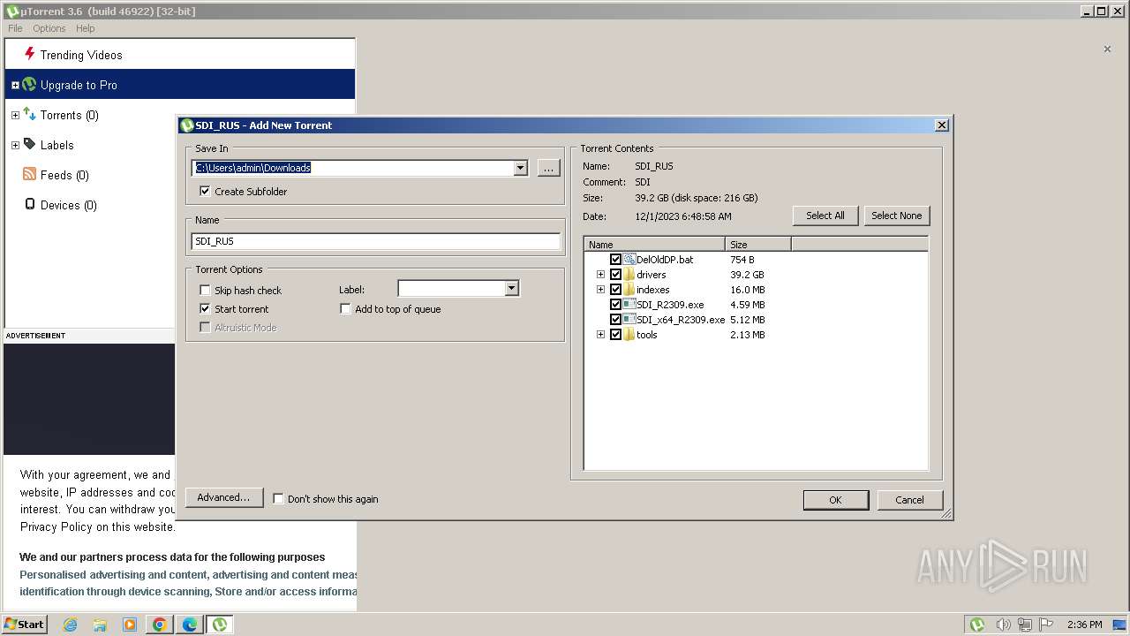This screenshot has height=636, width=1130.
Task: Open Internet Explorer from the taskbar
Action: pos(70,625)
